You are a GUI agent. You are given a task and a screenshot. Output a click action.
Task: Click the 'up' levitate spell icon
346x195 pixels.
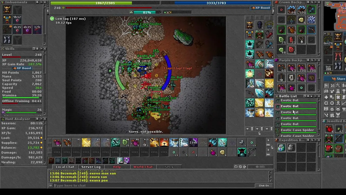coord(250,44)
